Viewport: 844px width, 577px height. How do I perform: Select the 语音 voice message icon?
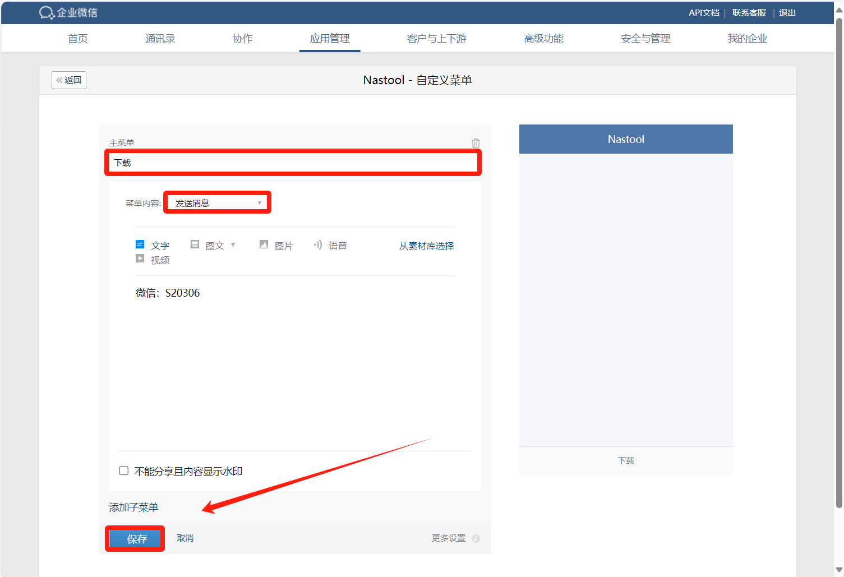tap(318, 245)
